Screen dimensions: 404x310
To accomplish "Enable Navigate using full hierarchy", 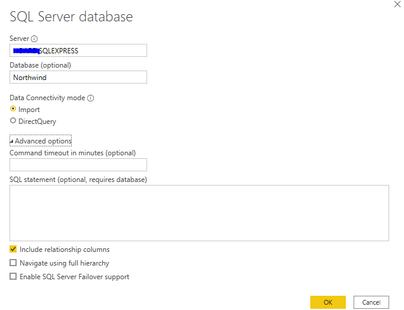I will (x=13, y=263).
